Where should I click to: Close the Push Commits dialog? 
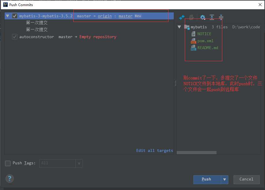pyautogui.click(x=260, y=5)
